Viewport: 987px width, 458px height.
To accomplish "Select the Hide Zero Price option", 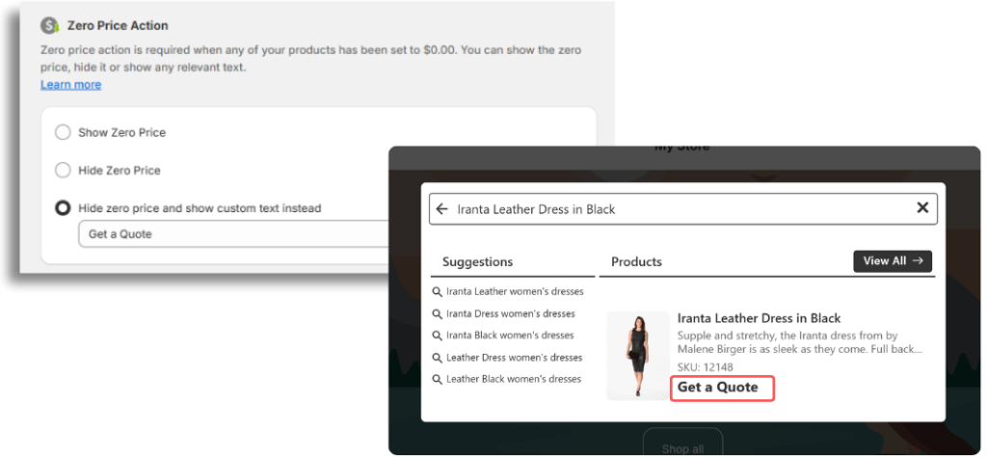I will pos(63,171).
